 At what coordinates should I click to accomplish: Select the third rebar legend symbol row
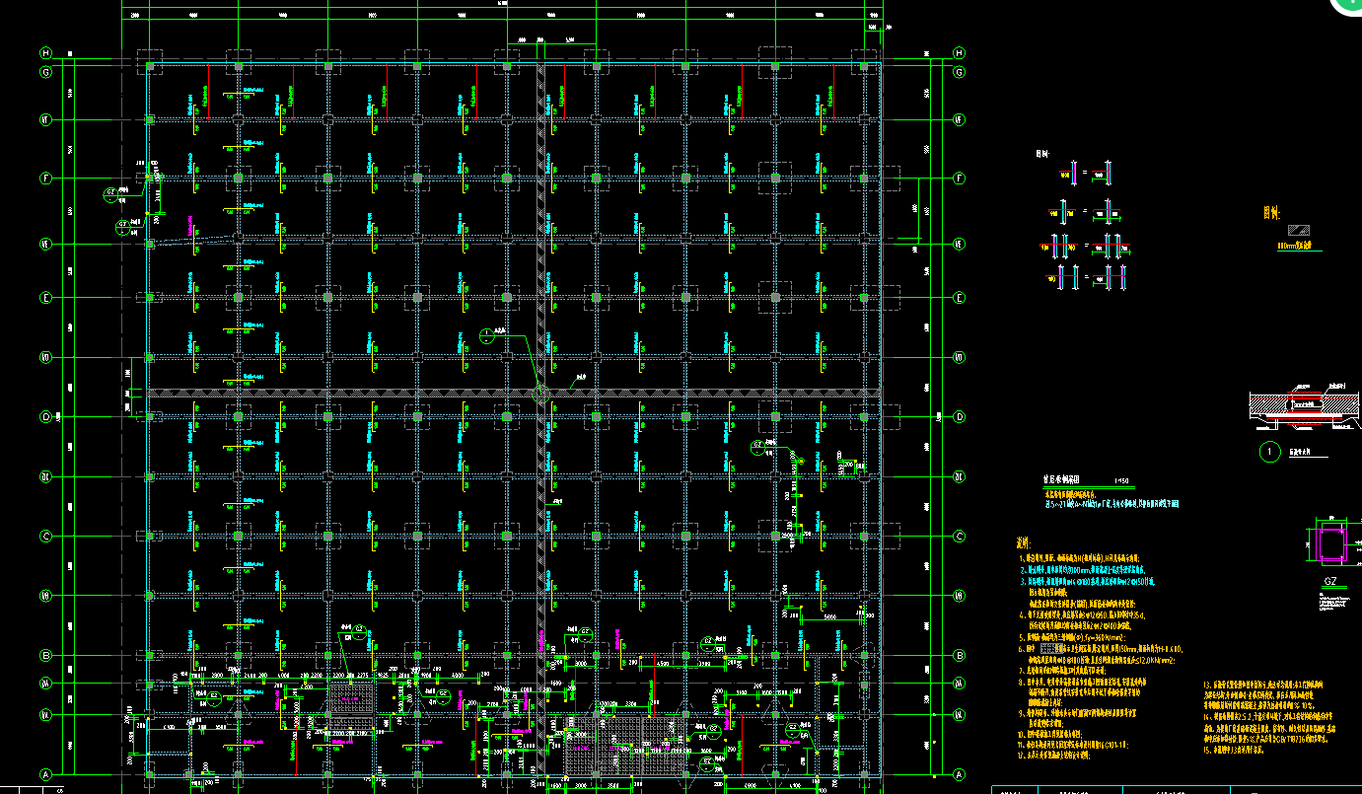1085,247
